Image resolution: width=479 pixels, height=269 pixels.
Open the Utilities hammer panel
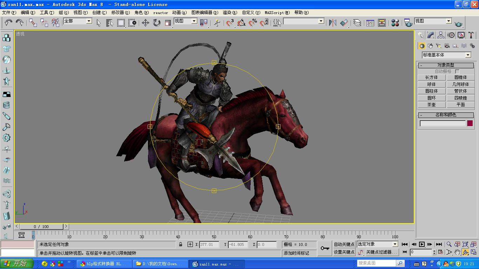coord(471,35)
